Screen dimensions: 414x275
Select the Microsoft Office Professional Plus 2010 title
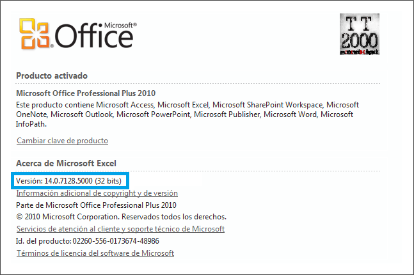[x=86, y=93]
